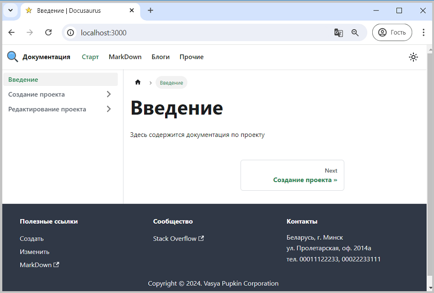The image size is (434, 293).
Task: Click the browser back arrow
Action: (x=11, y=32)
